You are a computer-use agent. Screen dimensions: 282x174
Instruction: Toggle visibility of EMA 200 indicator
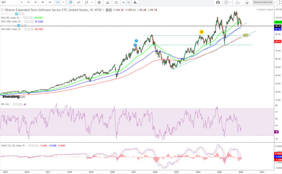(26, 29)
